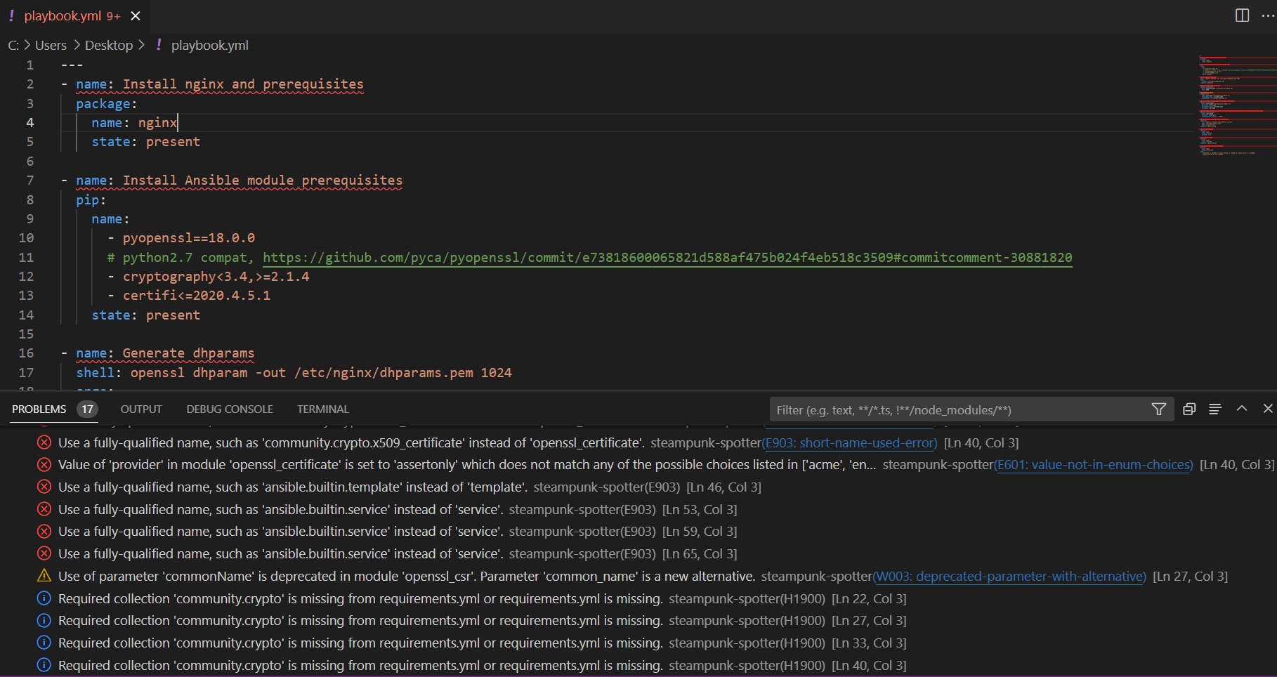Click the Desktop breadcrumb segment
Image resolution: width=1277 pixels, height=677 pixels.
(x=109, y=46)
